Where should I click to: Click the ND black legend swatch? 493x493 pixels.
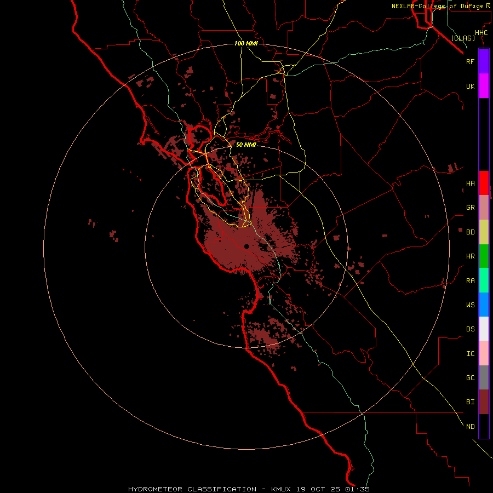pyautogui.click(x=484, y=426)
